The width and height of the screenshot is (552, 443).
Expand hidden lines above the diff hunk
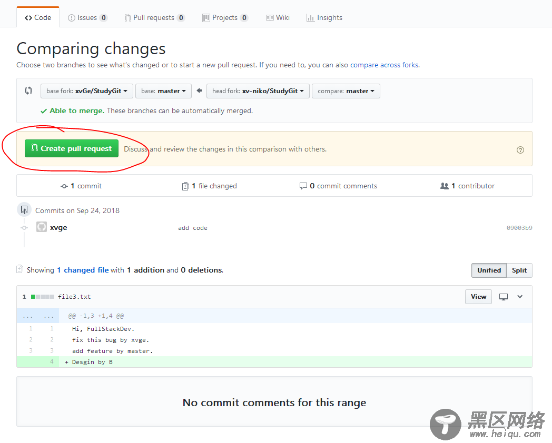37,316
